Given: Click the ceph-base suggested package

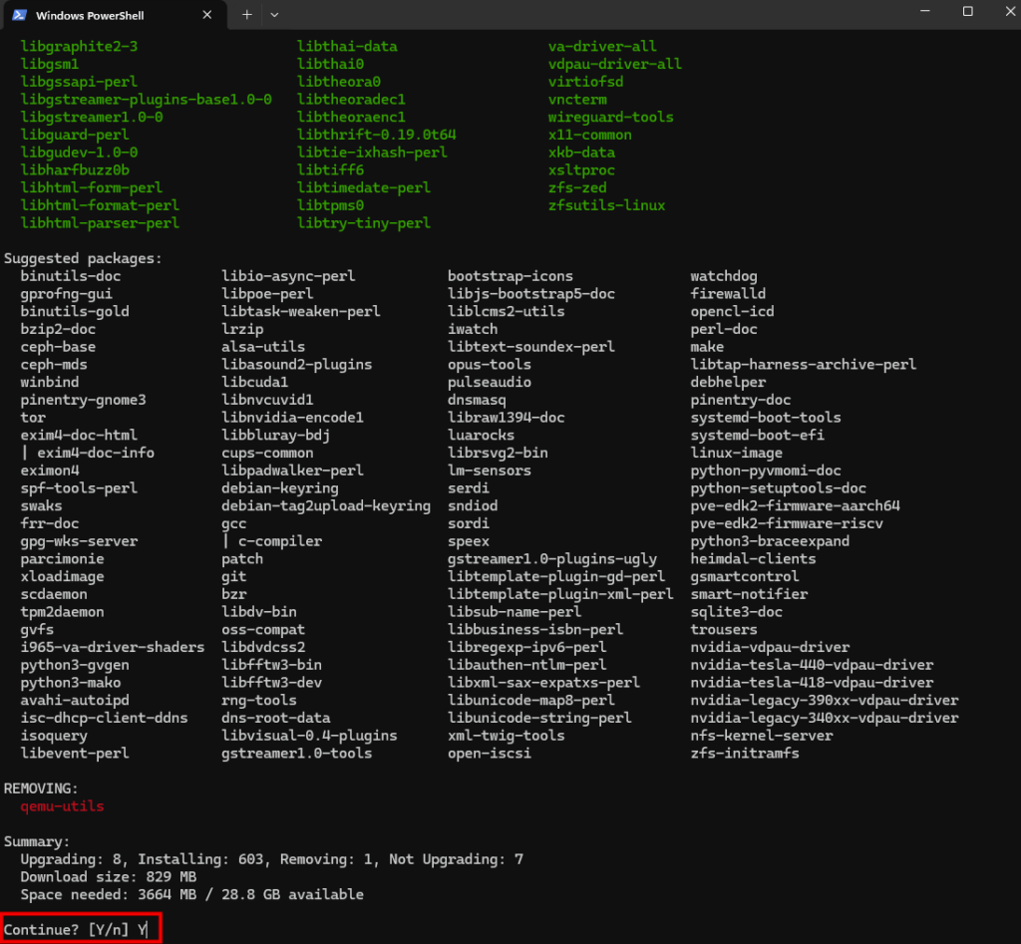Looking at the screenshot, I should (x=58, y=347).
